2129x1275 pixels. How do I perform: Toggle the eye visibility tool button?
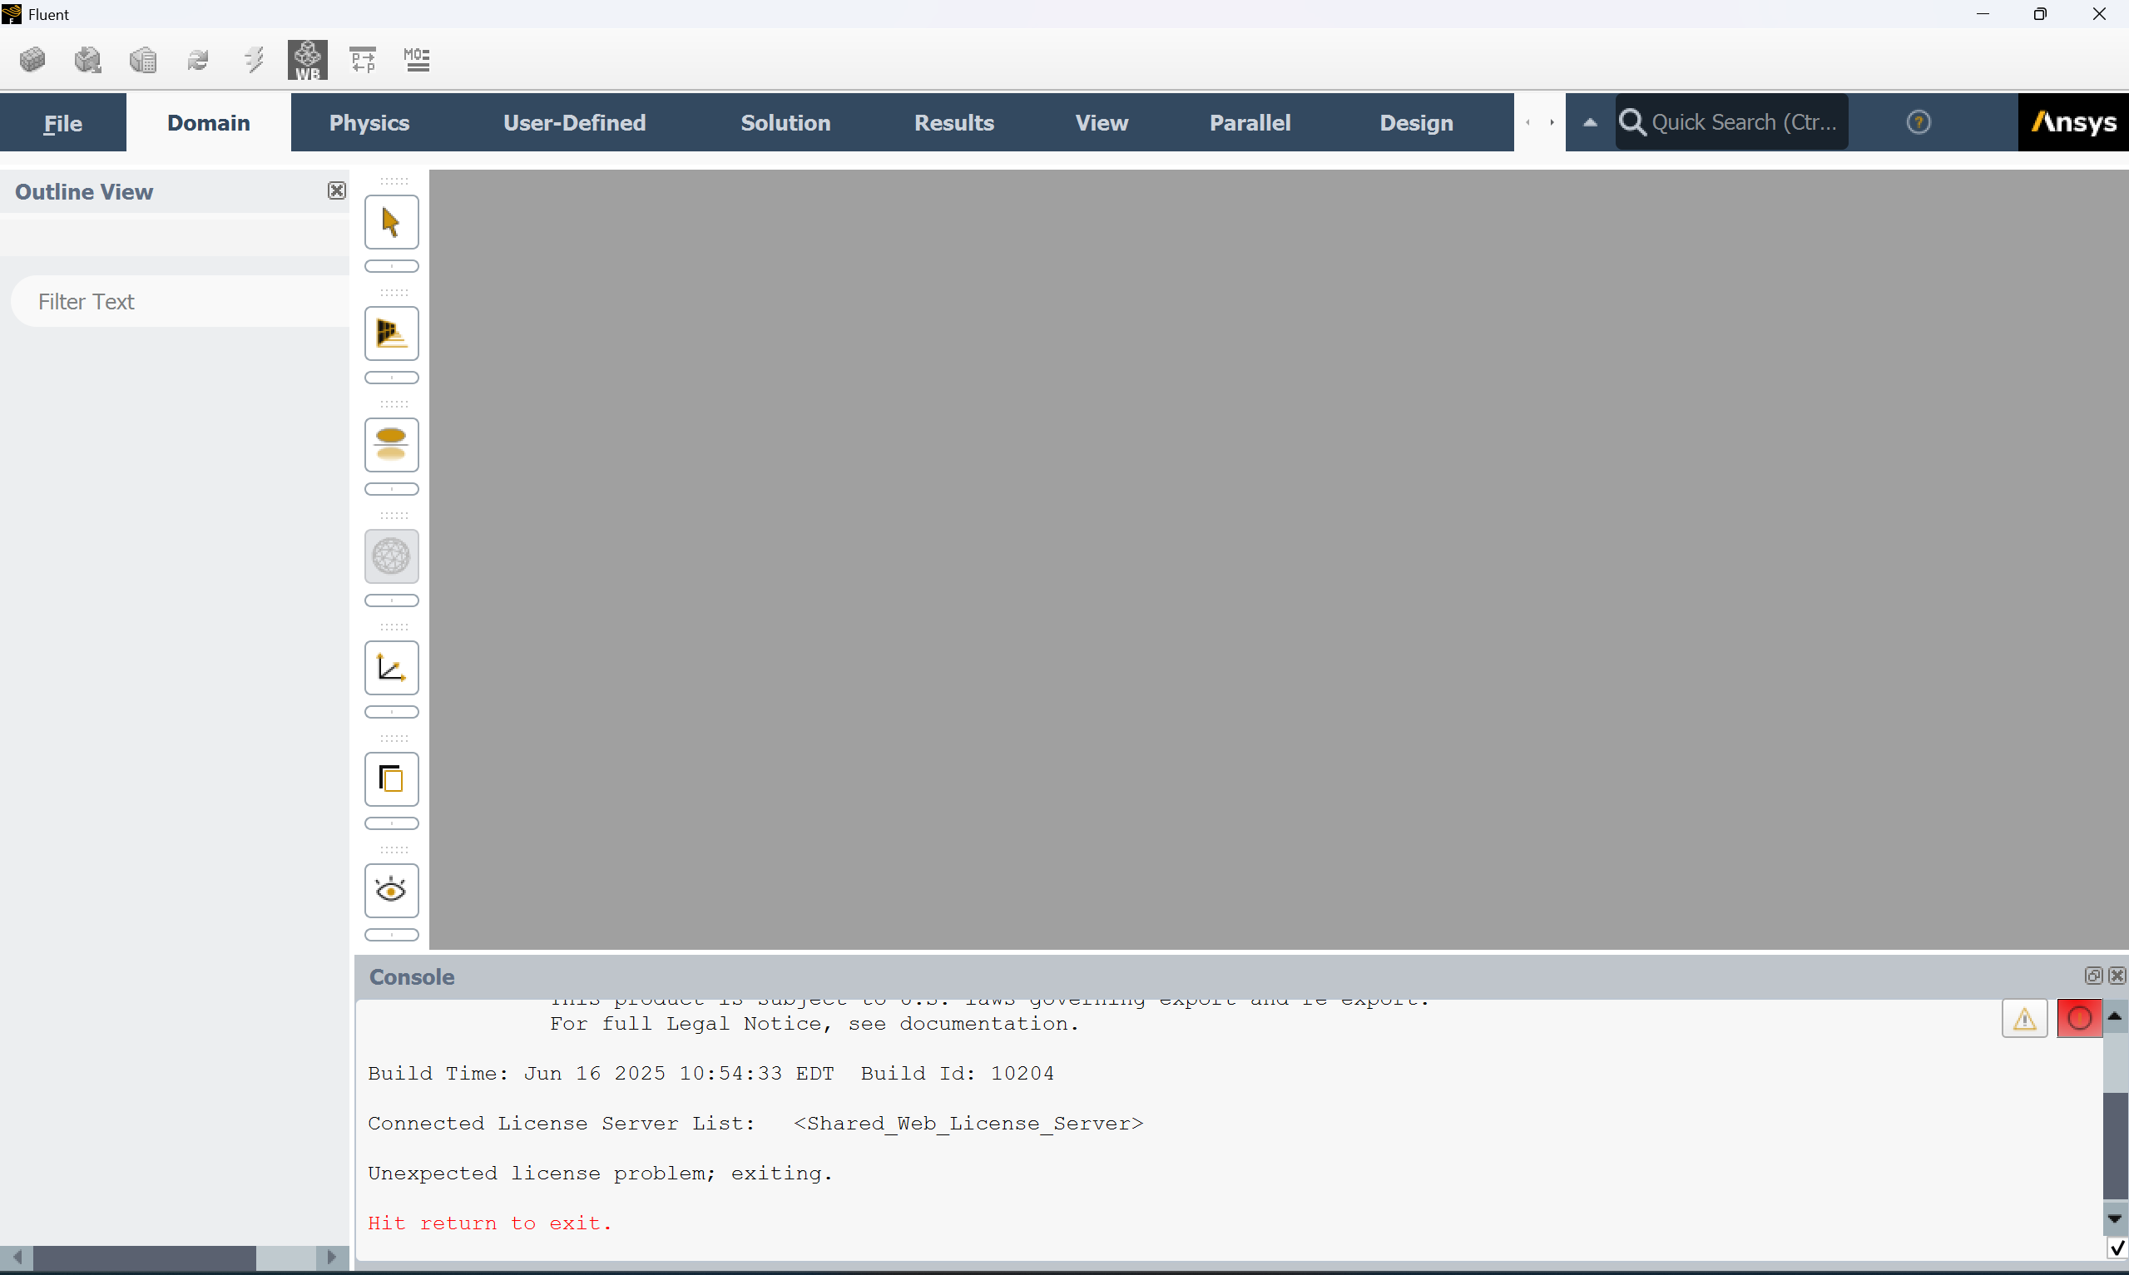391,890
